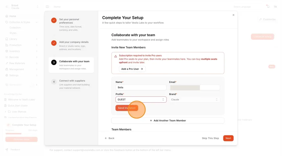Go to step 'Set your personal preferences'
The image size is (282, 156).
72,24
